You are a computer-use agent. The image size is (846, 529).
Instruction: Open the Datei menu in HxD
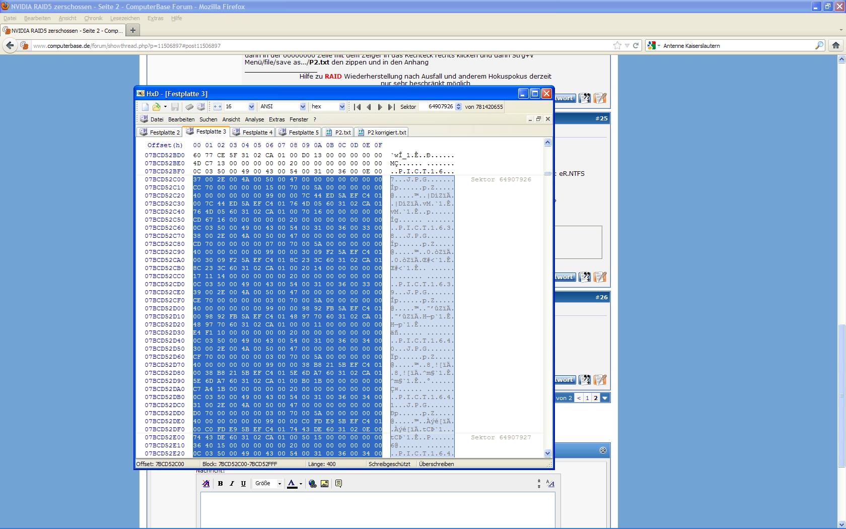157,119
